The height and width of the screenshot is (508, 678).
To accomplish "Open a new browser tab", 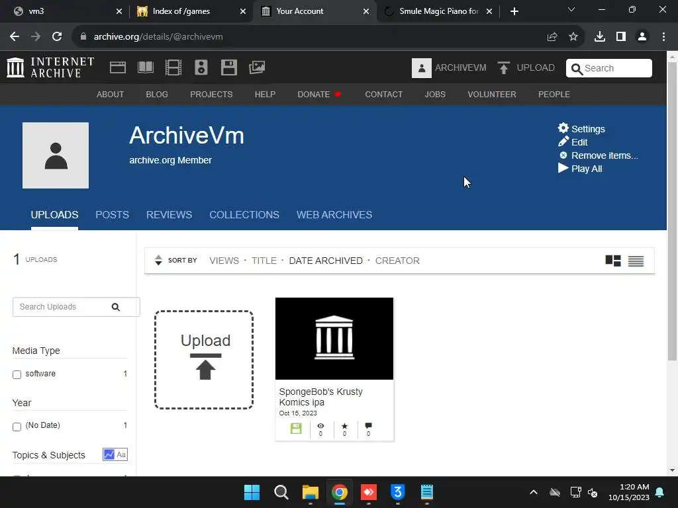I will click(514, 11).
